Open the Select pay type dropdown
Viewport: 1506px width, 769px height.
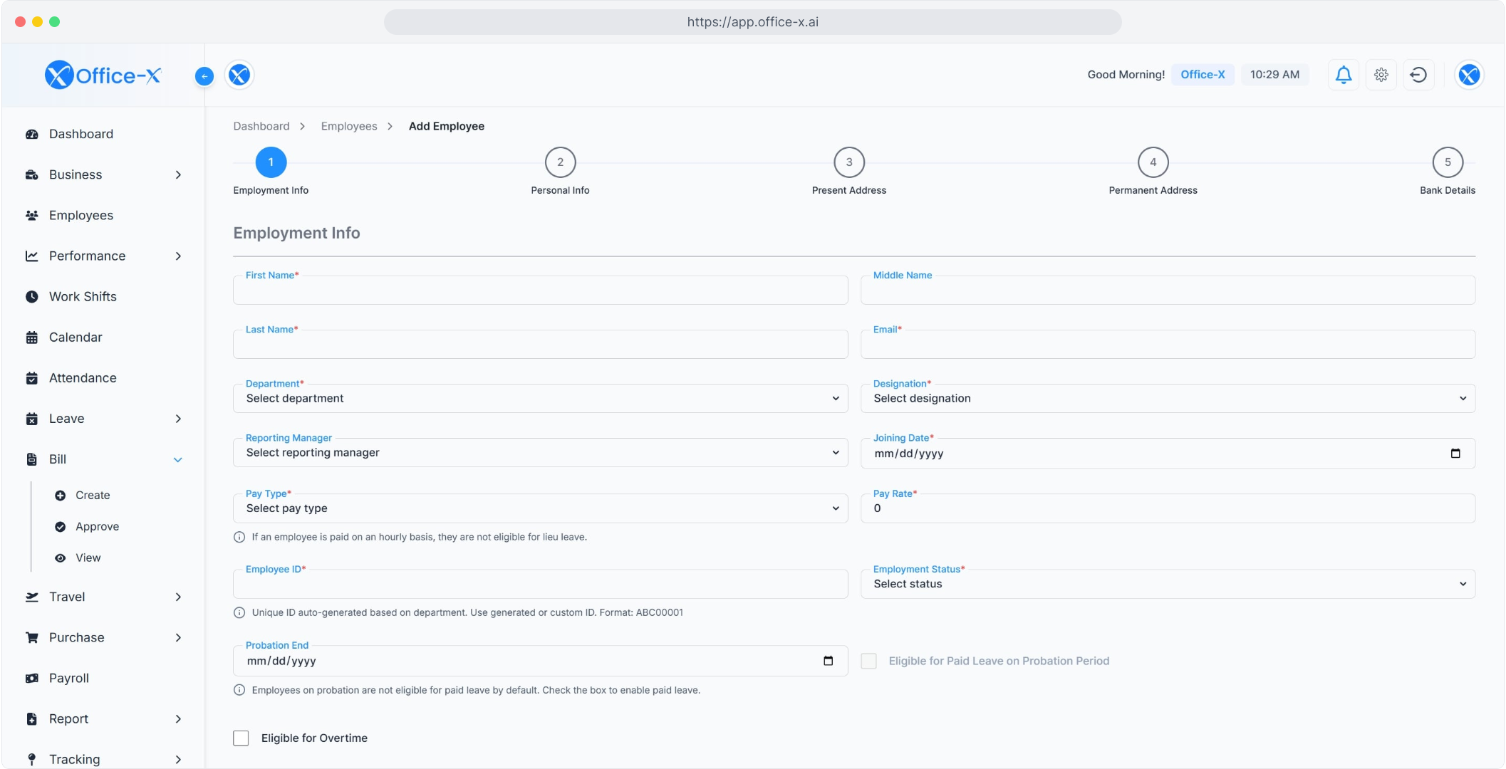(x=540, y=508)
